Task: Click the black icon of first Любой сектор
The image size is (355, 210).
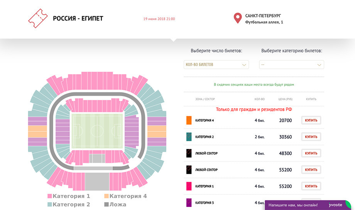Action: coord(189,153)
